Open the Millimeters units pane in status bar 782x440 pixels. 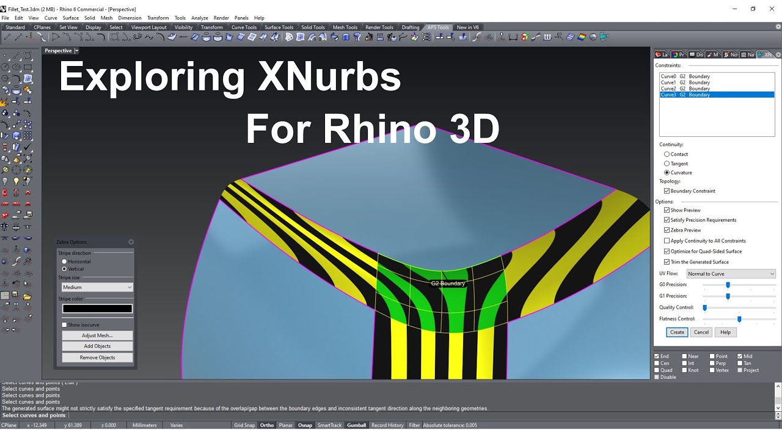144,425
